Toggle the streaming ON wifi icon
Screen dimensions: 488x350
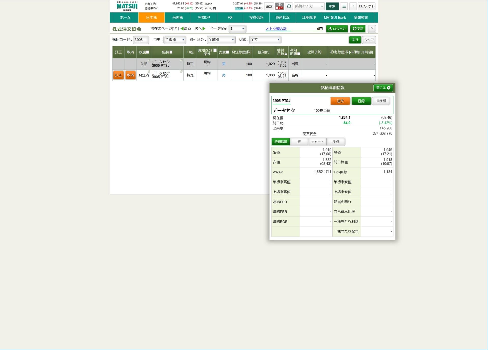tap(279, 6)
